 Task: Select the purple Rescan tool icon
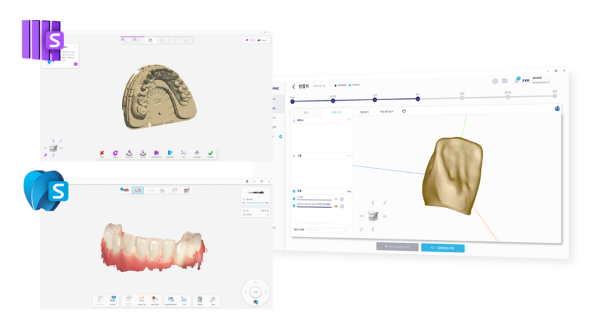pos(115,153)
